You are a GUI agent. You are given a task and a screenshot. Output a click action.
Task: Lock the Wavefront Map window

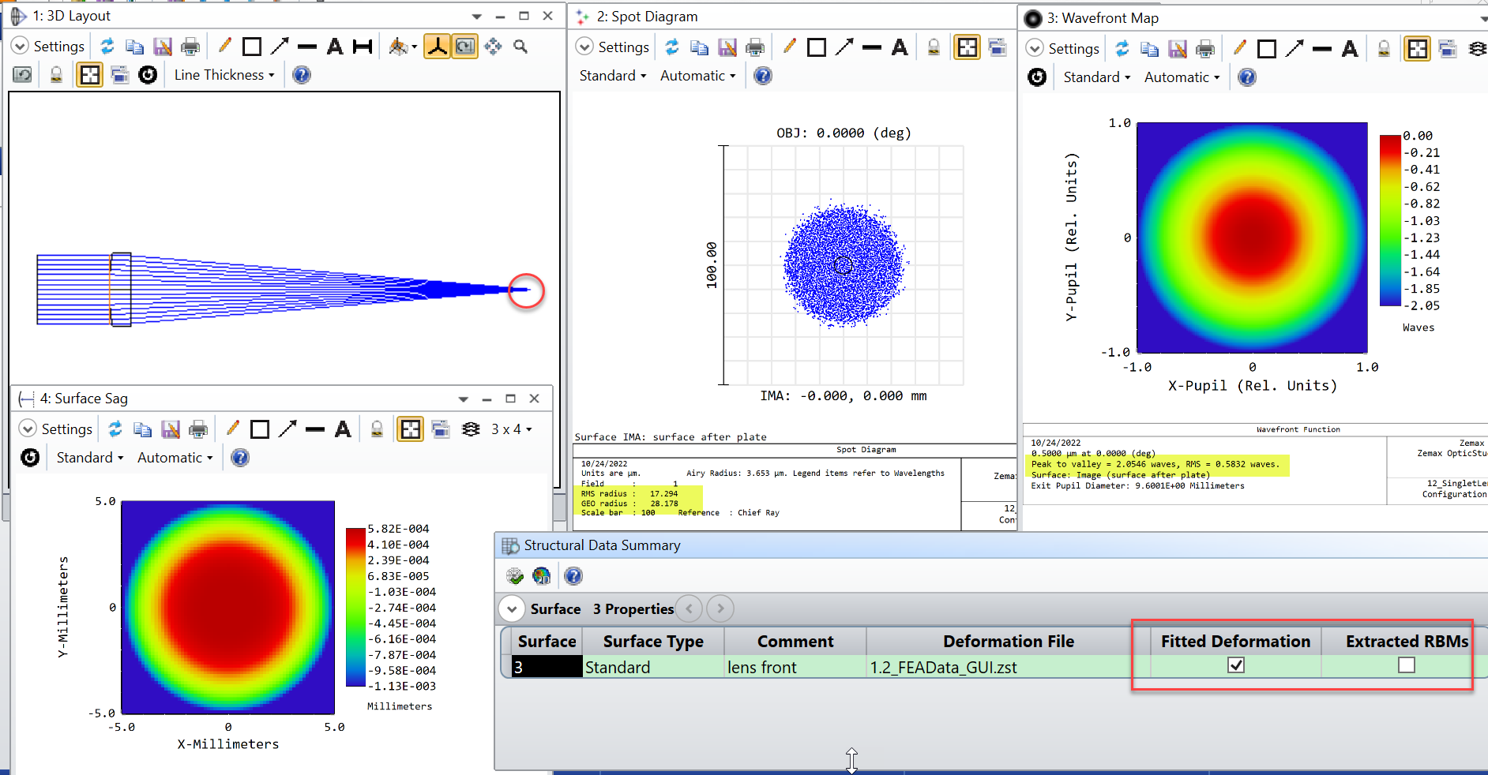1384,49
